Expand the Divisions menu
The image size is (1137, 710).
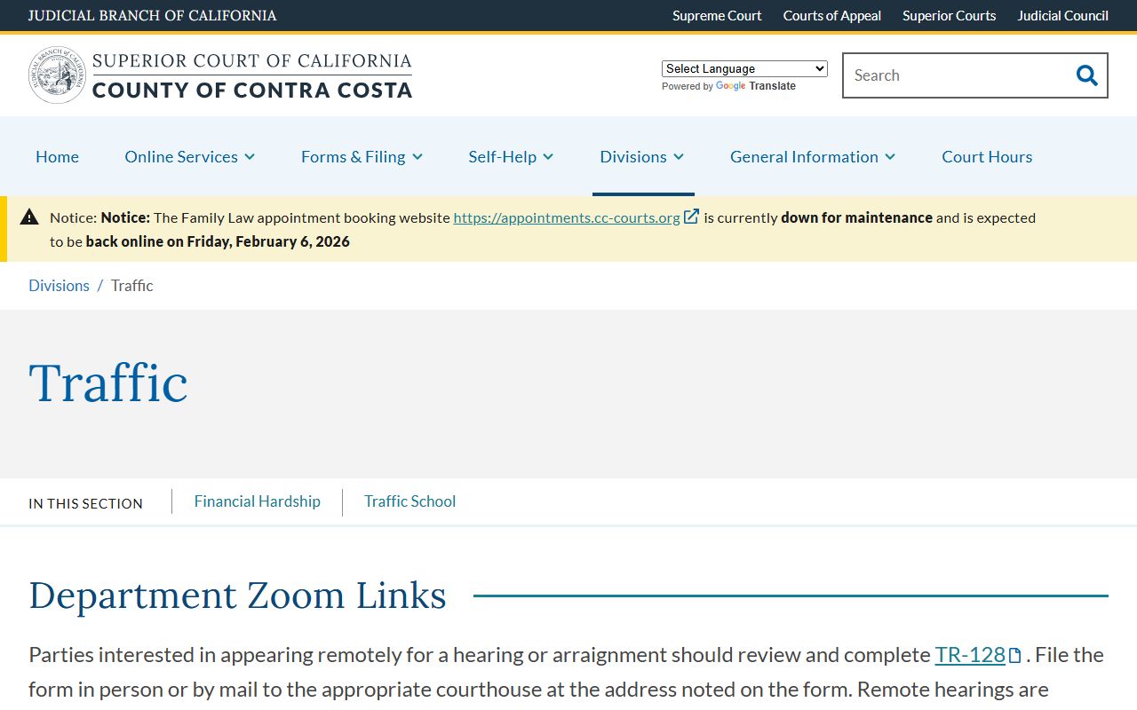click(642, 156)
